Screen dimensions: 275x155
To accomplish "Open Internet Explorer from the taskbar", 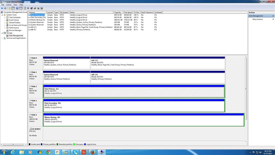I will (13, 152).
